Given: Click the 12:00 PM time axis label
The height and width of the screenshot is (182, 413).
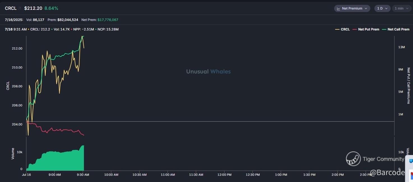Looking at the screenshot, I should click(224, 175).
